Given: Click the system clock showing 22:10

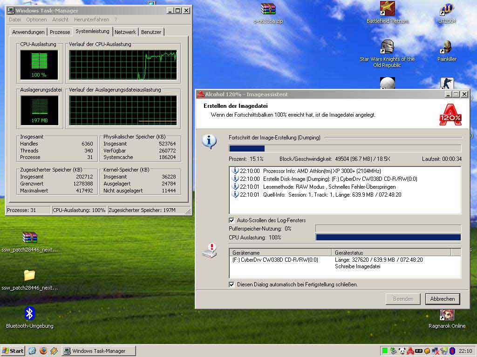Looking at the screenshot, I should coord(465,351).
